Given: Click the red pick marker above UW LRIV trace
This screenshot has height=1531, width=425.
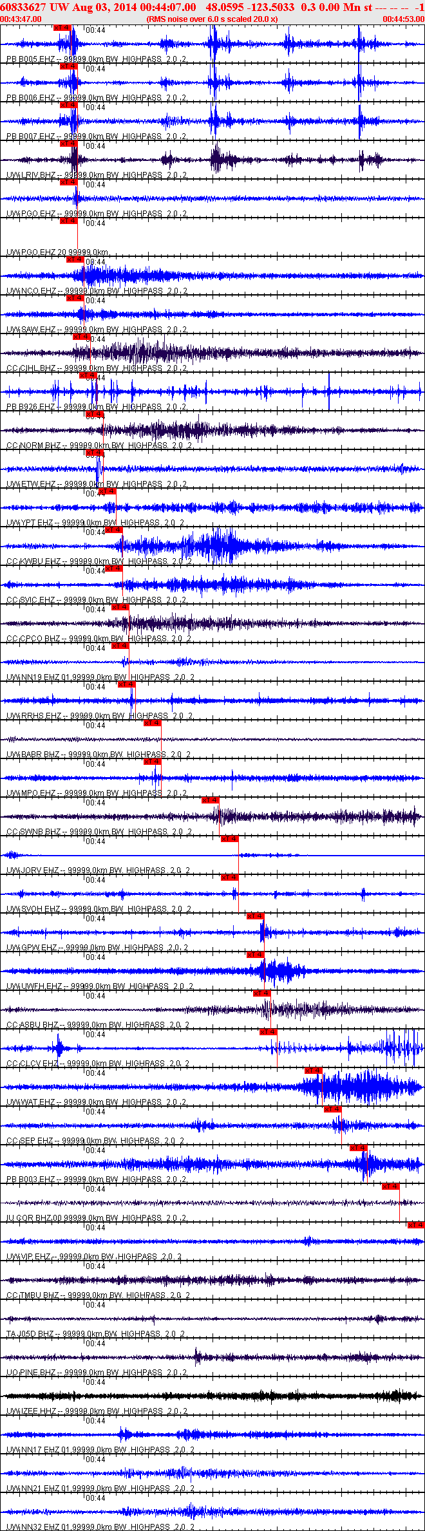Looking at the screenshot, I should pyautogui.click(x=69, y=144).
